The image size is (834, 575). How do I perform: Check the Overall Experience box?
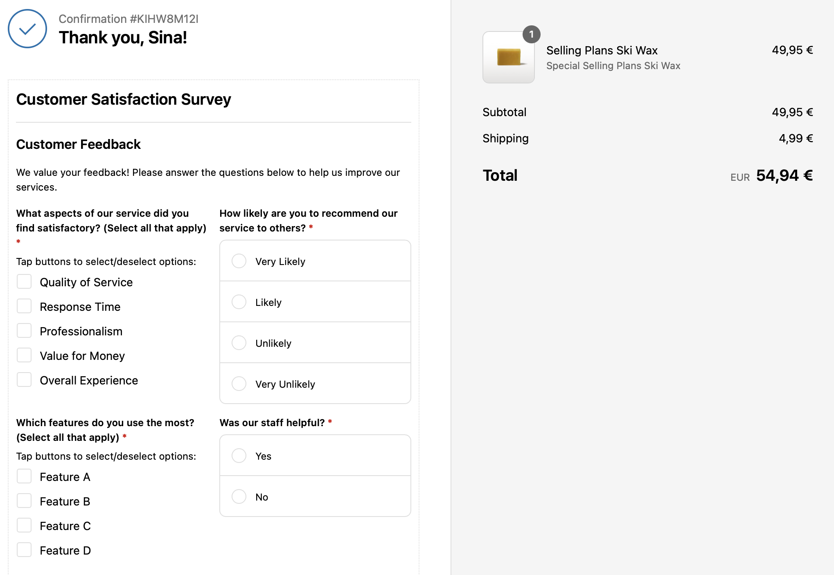24,380
